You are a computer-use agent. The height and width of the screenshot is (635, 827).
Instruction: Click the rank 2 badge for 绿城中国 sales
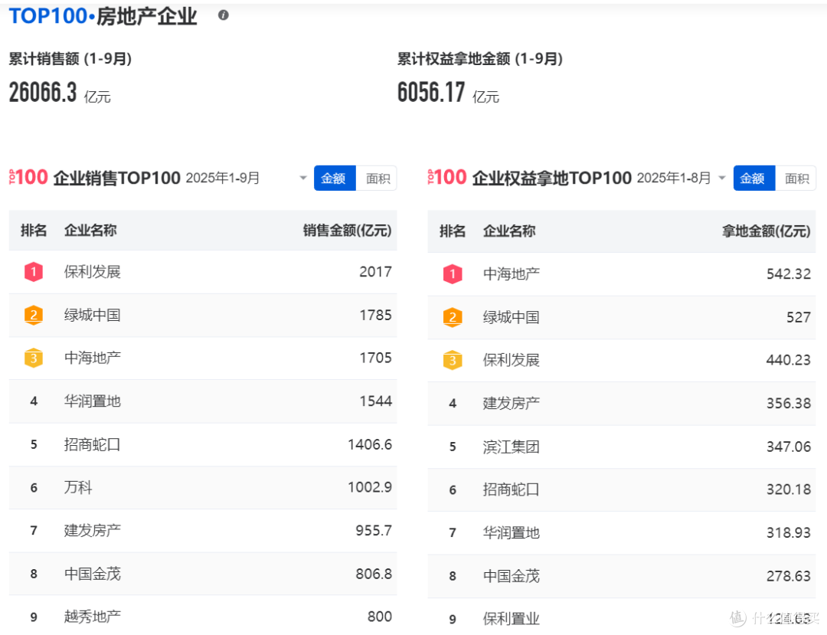pos(34,316)
